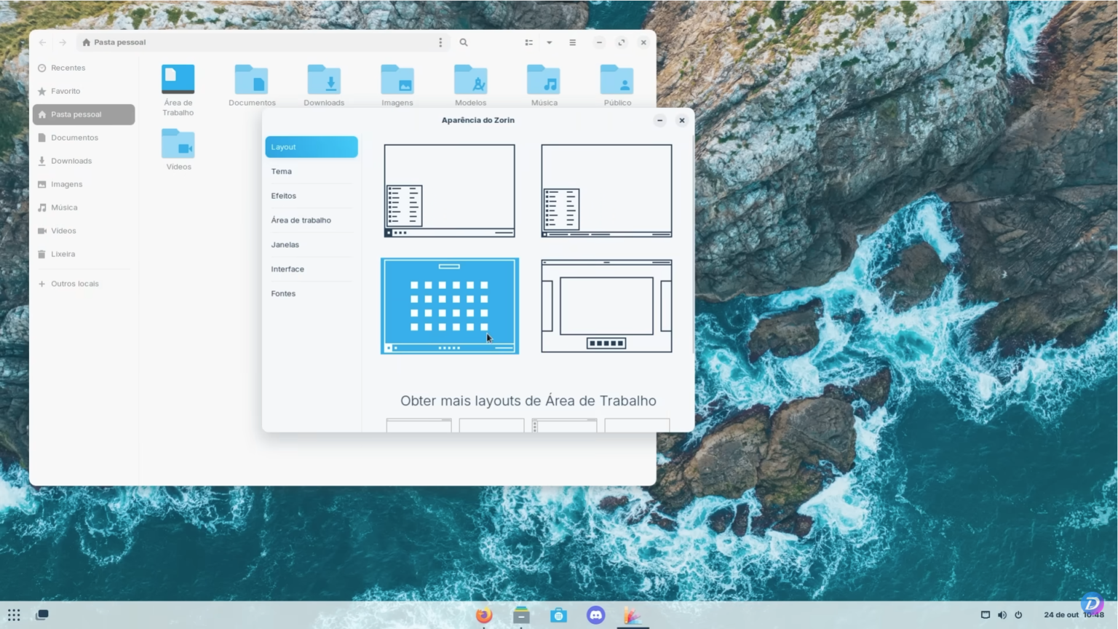The image size is (1118, 629).
Task: Open the app grid launcher on the taskbar
Action: (x=14, y=615)
